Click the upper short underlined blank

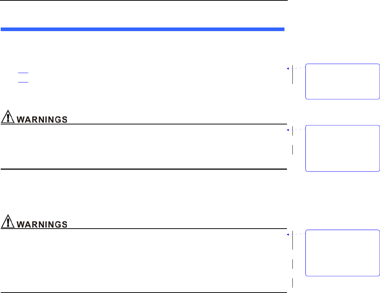coord(23,73)
